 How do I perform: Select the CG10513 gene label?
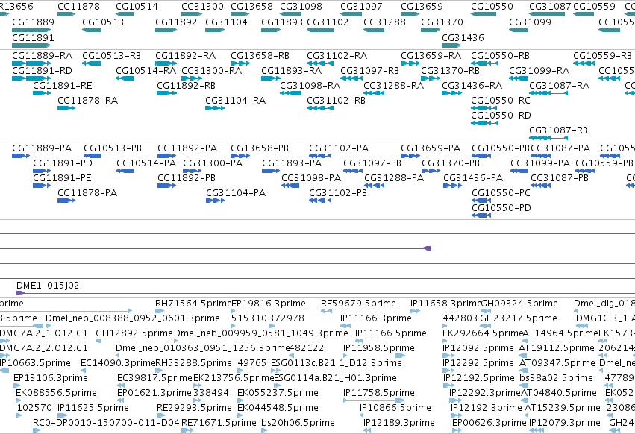click(x=103, y=22)
